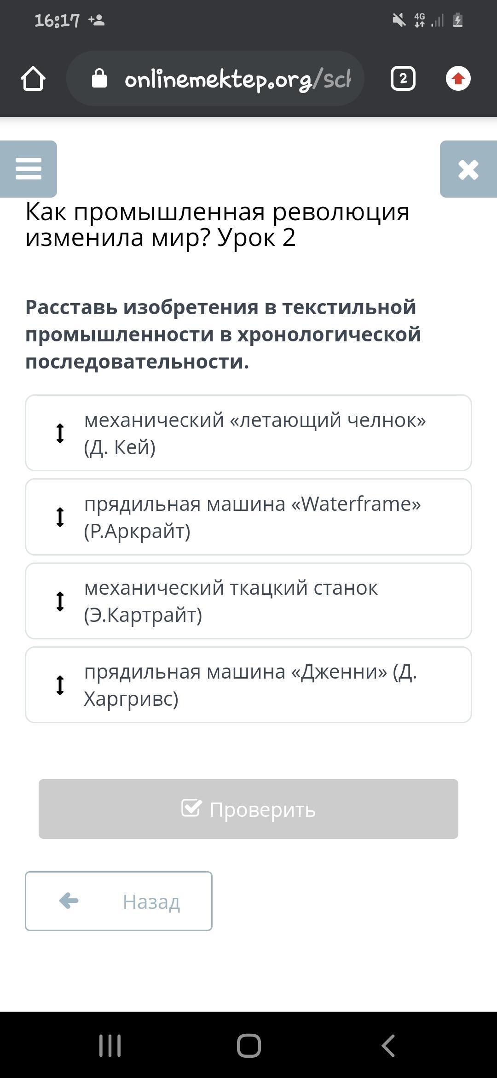497x1078 pixels.
Task: Tap the Android back navigation chevron
Action: (388, 1045)
